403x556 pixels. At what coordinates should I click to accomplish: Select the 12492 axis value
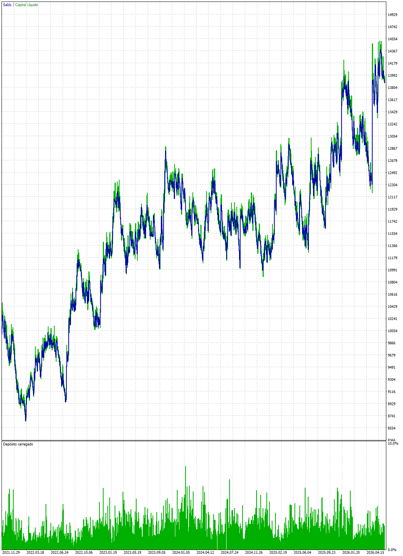pyautogui.click(x=393, y=173)
